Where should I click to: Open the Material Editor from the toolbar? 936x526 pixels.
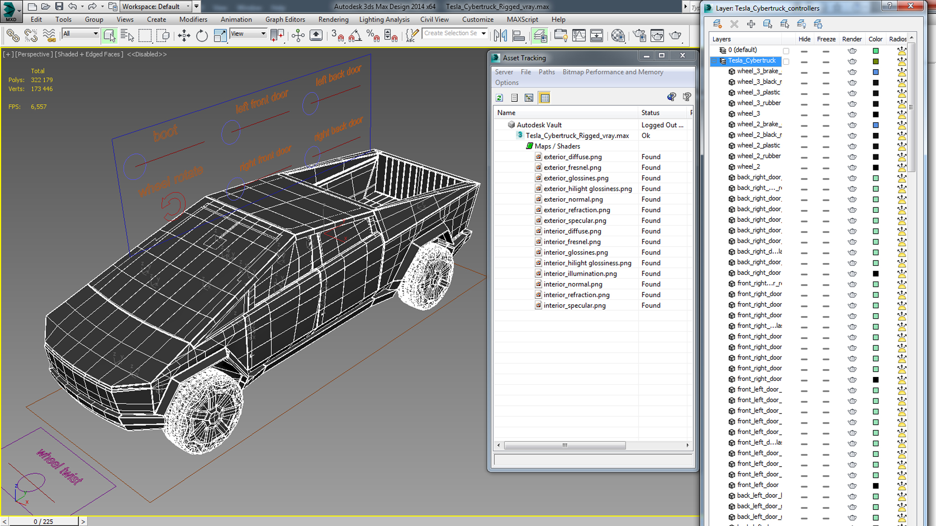click(x=618, y=36)
